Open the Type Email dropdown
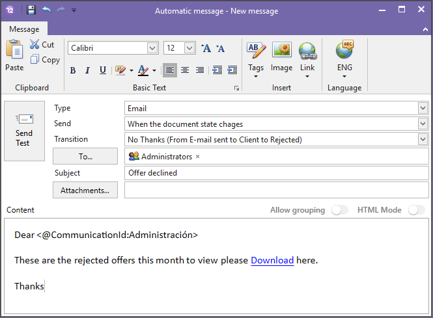Screen dimensions: 433x318 (423, 108)
